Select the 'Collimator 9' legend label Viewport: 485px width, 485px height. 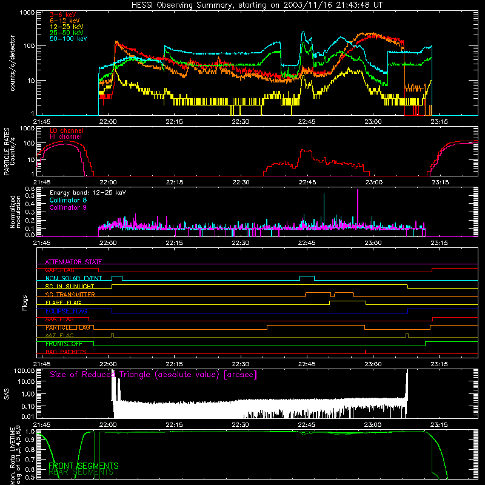68,207
